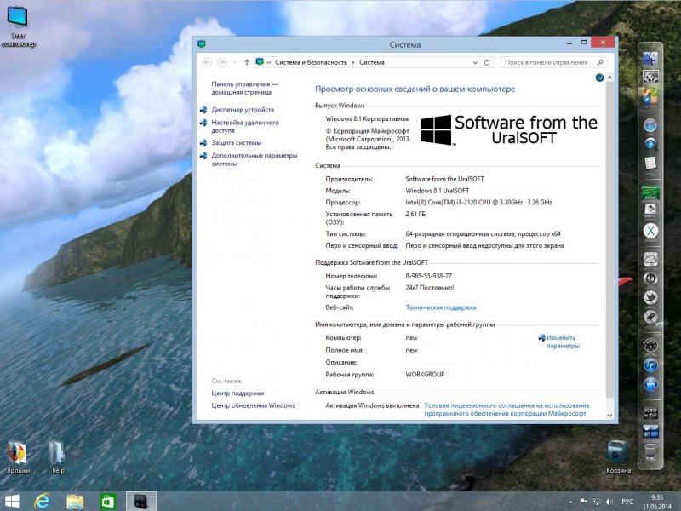Click the control panel search field
Image resolution: width=681 pixels, height=511 pixels.
[x=553, y=62]
